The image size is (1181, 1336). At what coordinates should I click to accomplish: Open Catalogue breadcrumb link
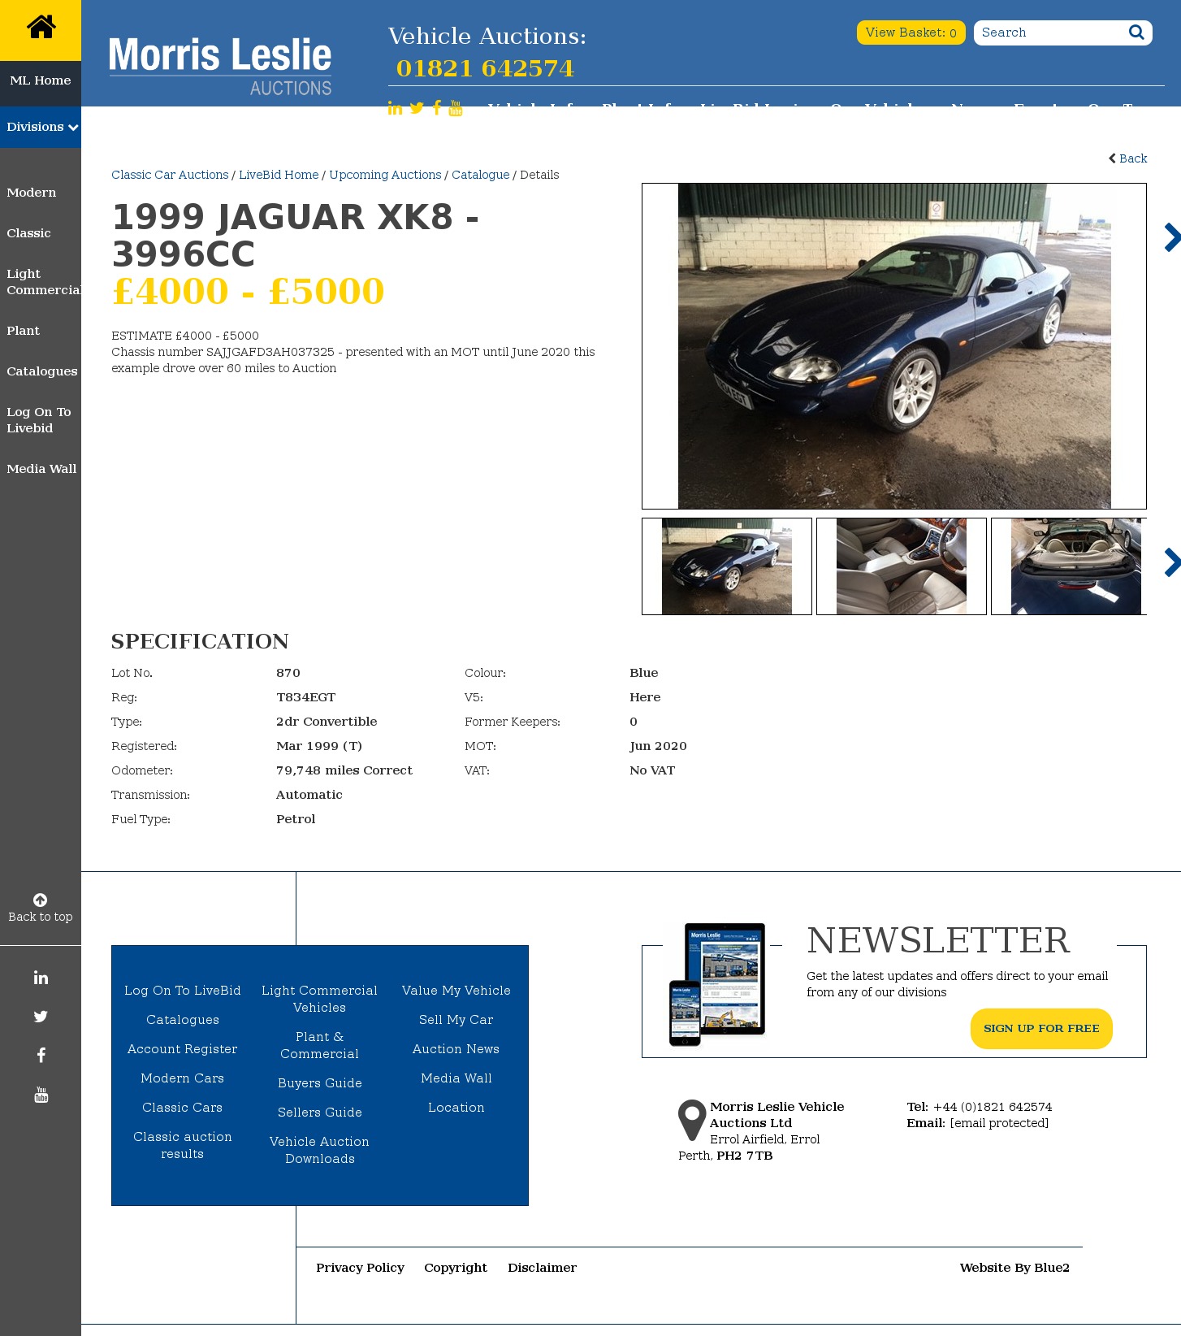[x=481, y=175]
